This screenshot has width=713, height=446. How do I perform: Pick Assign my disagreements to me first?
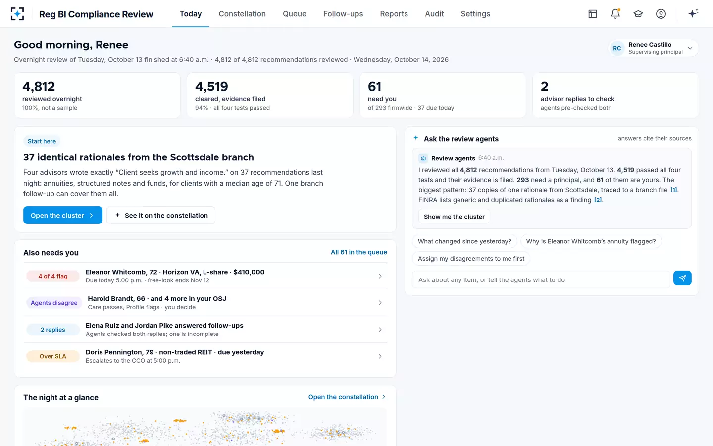471,259
